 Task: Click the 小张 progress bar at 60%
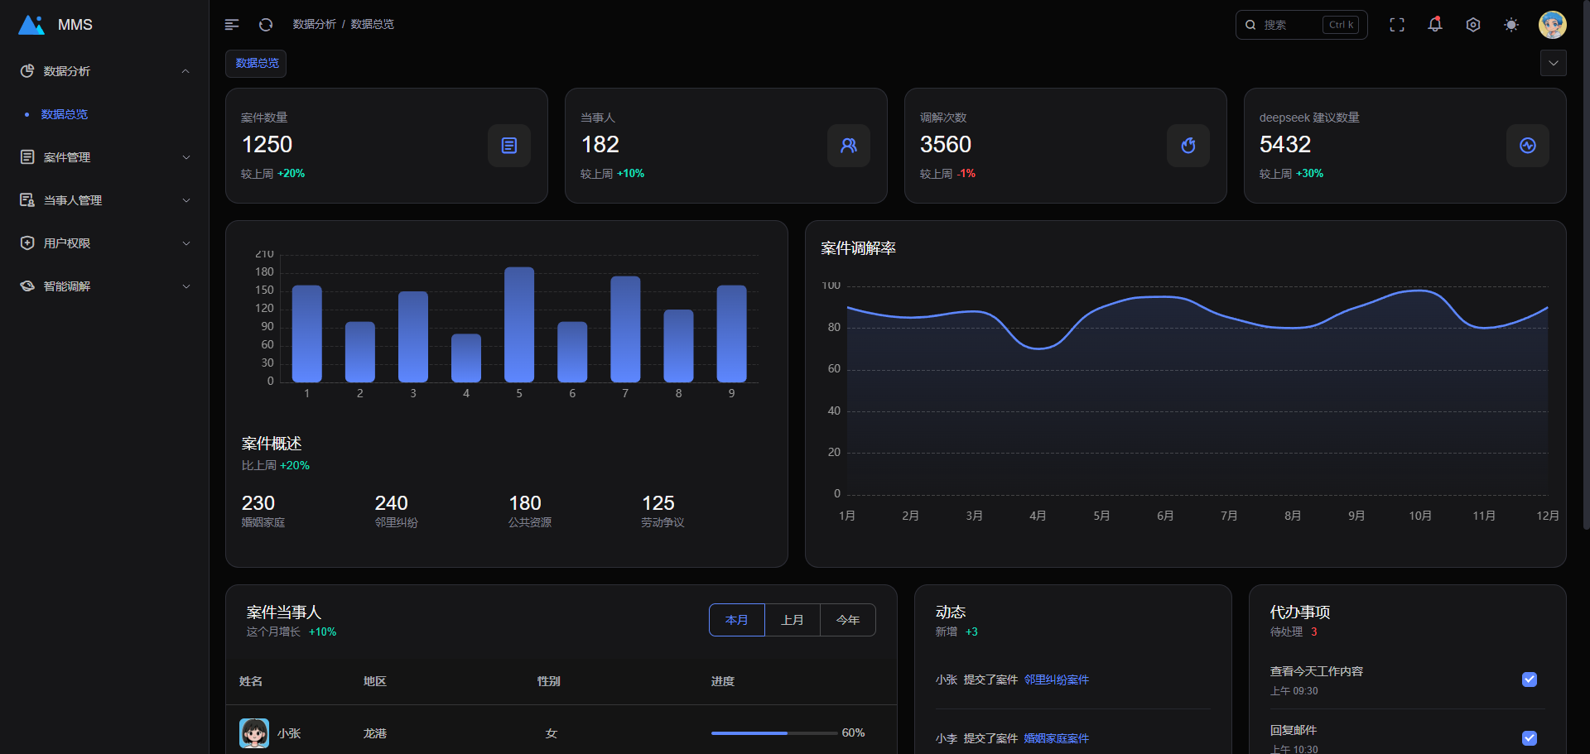pos(773,733)
